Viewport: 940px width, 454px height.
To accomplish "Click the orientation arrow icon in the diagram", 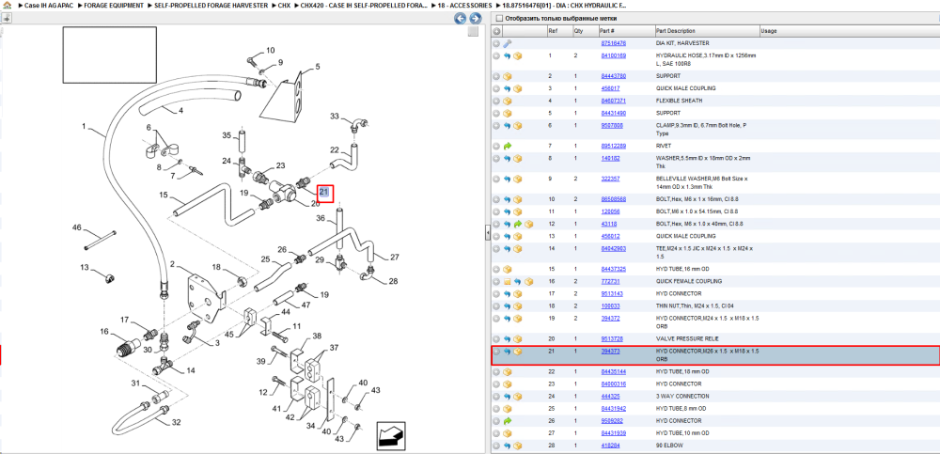I will 389,435.
